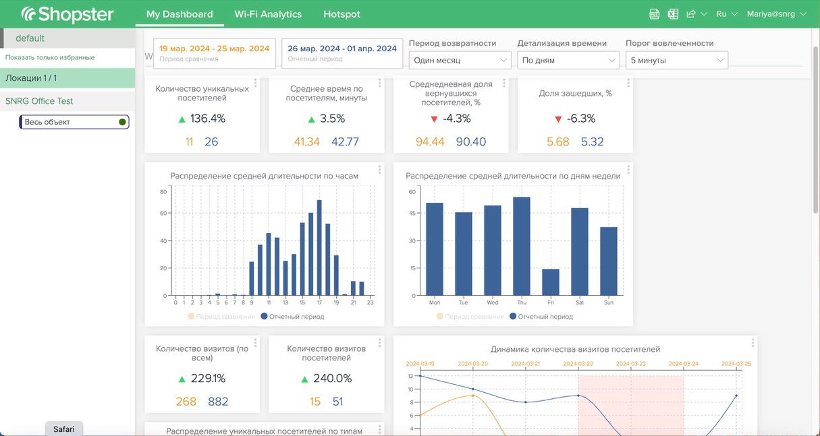Export dashboard as PDF
The image size is (820, 436).
click(x=654, y=14)
